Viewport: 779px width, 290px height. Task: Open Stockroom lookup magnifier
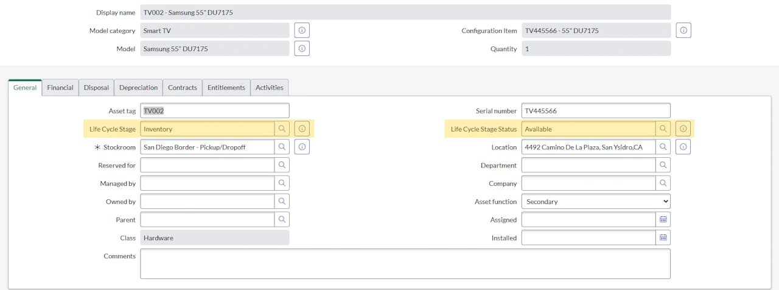282,147
